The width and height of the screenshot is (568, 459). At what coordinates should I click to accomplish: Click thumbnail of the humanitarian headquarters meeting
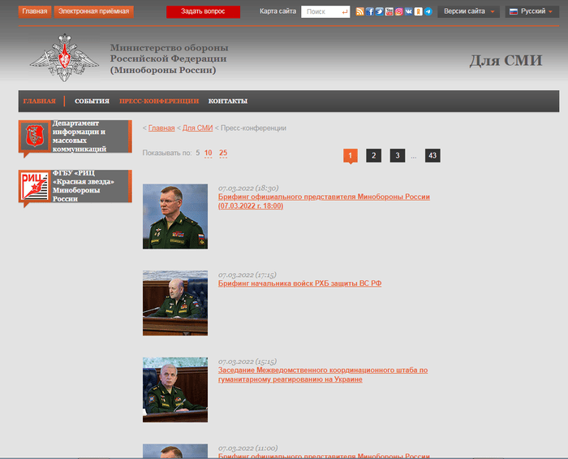(x=175, y=390)
